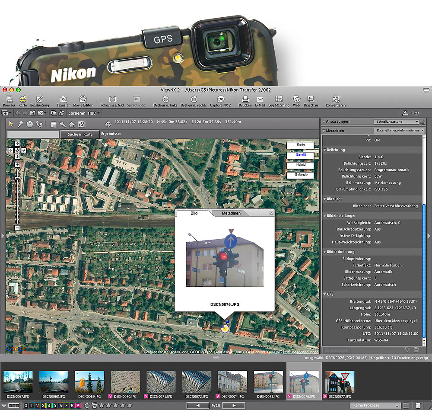Screen dimensions: 432x410
Task: Open the Filter panel
Action: click(x=411, y=113)
